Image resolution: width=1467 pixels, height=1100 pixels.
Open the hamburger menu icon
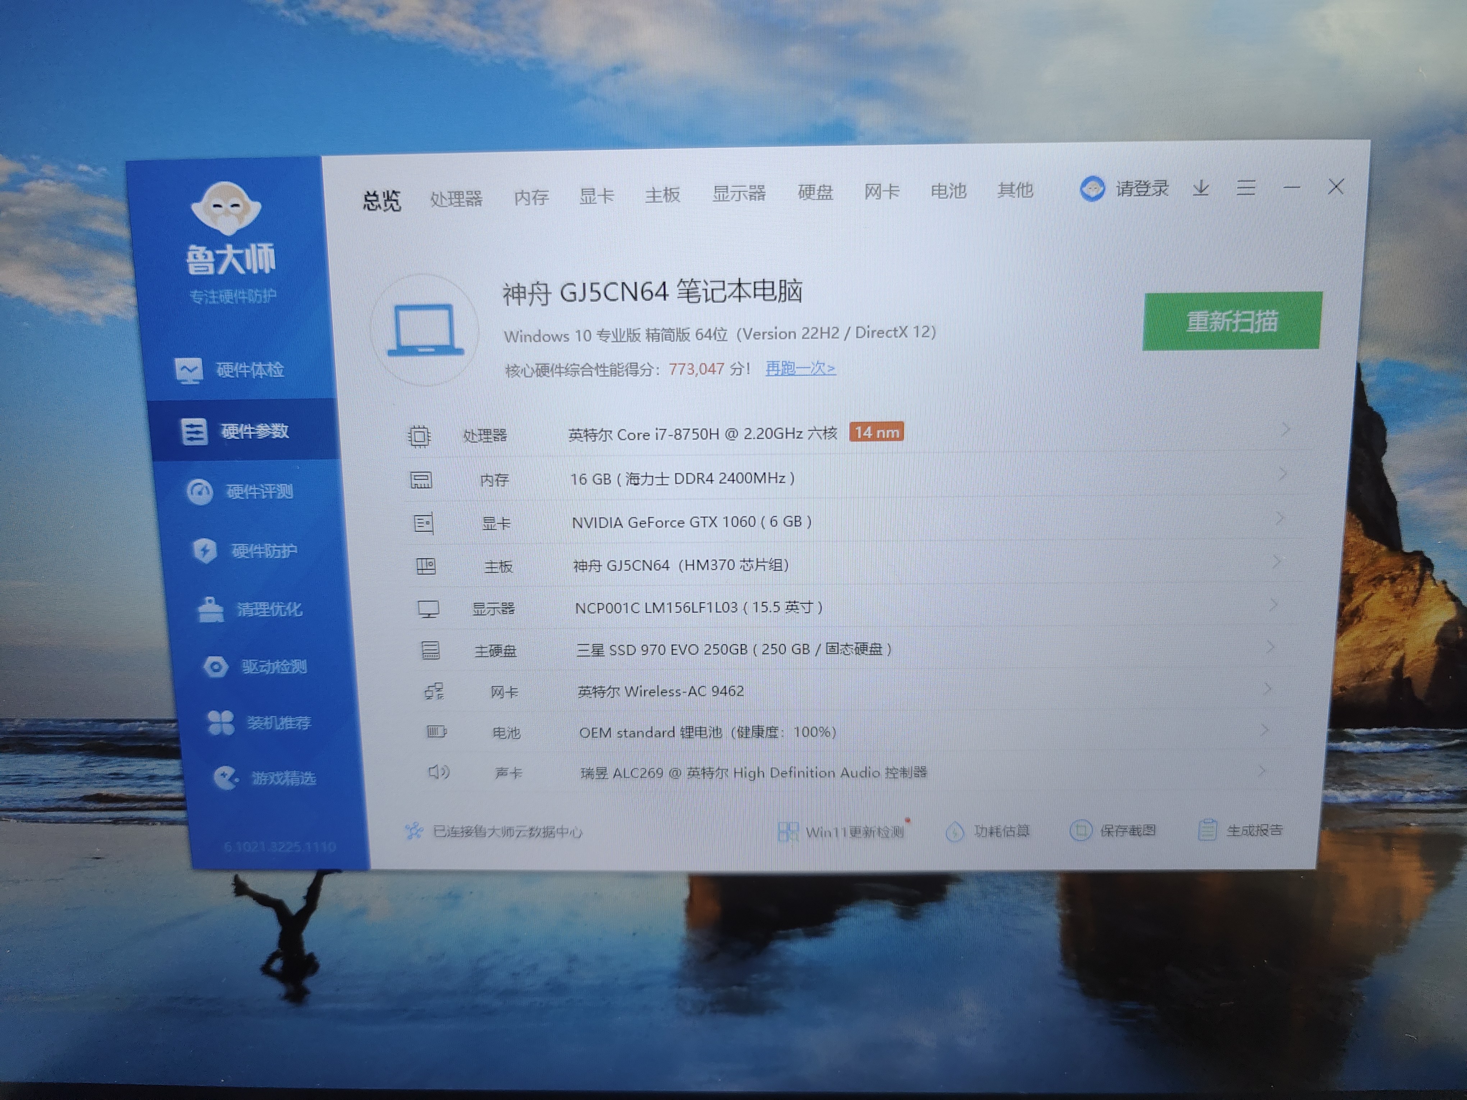click(1246, 188)
